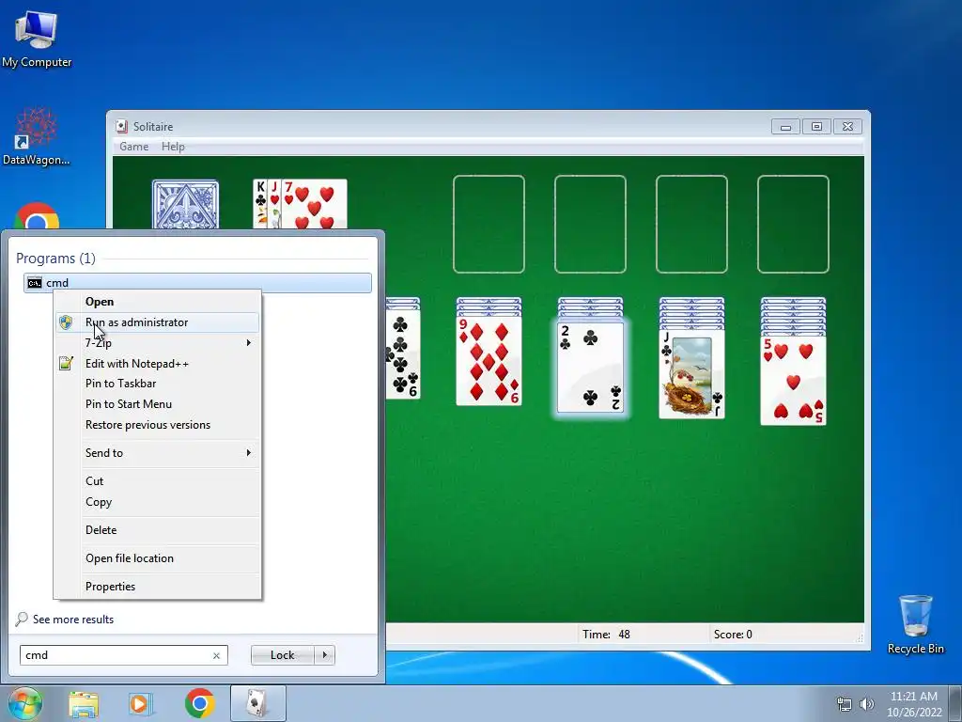962x722 pixels.
Task: Expand the Send to submenu
Action: 158,452
